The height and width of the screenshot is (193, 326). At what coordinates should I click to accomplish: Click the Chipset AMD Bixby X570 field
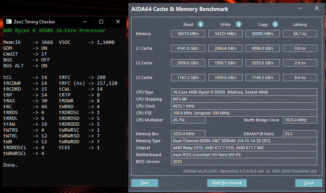244,148
